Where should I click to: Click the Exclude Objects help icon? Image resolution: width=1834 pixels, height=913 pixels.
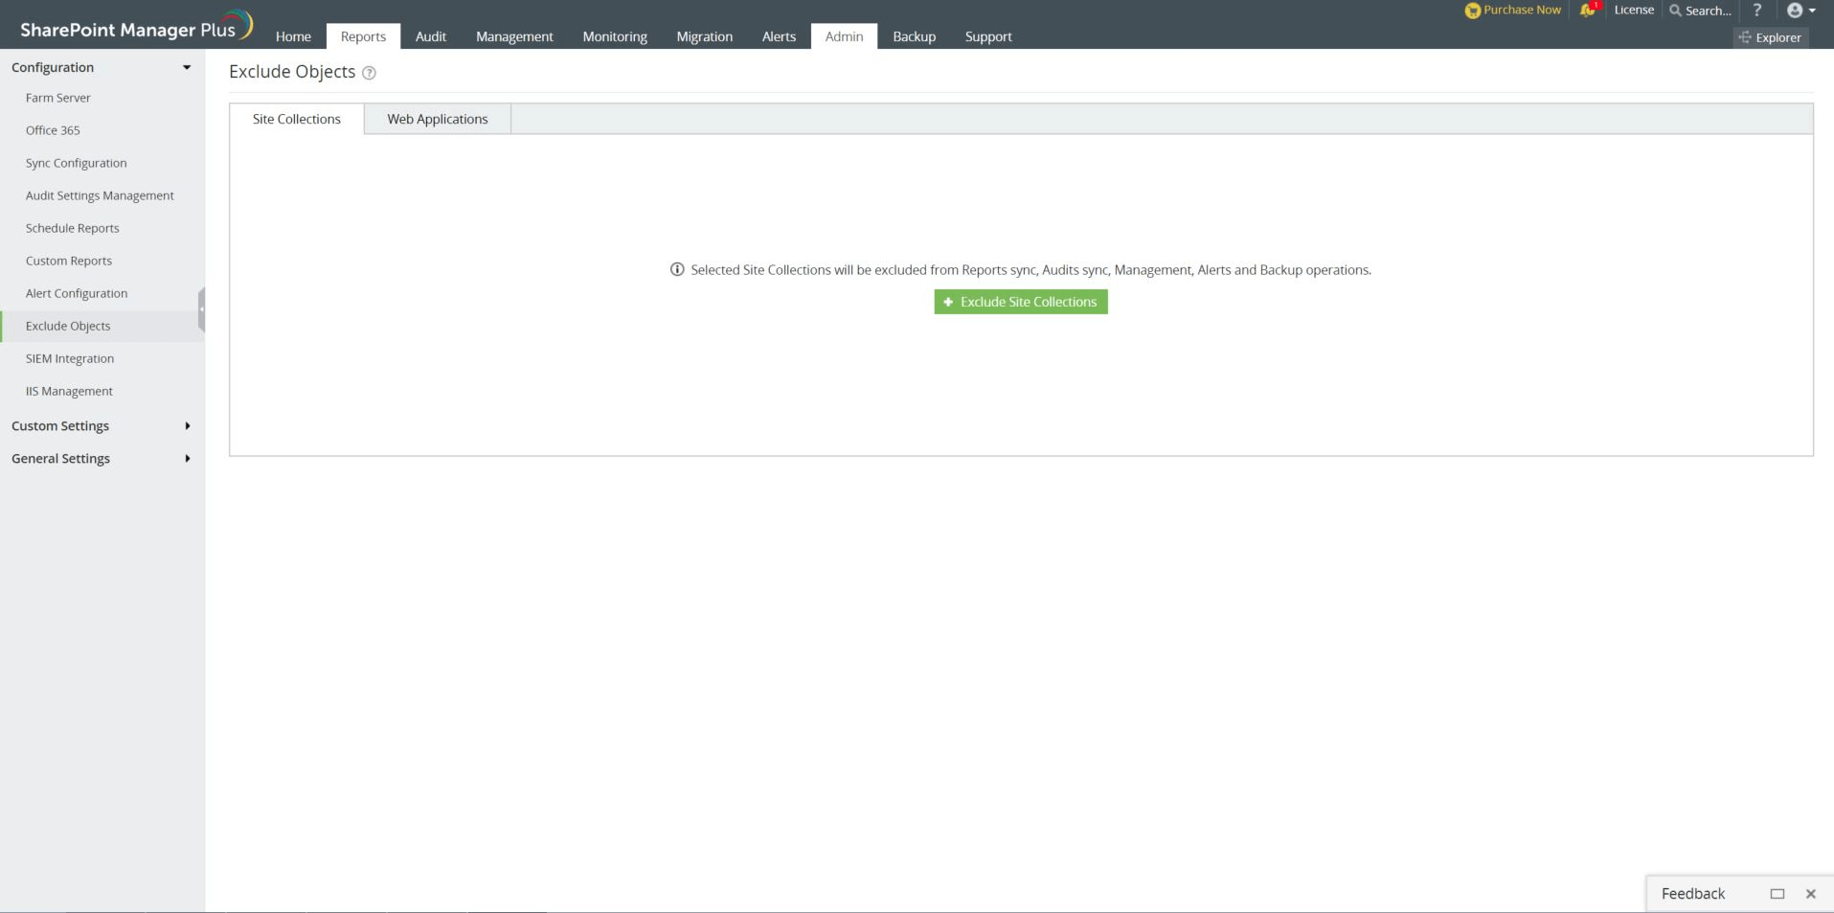pyautogui.click(x=369, y=73)
